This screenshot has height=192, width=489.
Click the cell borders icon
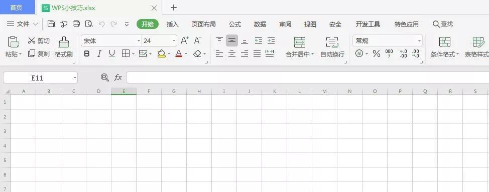point(126,53)
